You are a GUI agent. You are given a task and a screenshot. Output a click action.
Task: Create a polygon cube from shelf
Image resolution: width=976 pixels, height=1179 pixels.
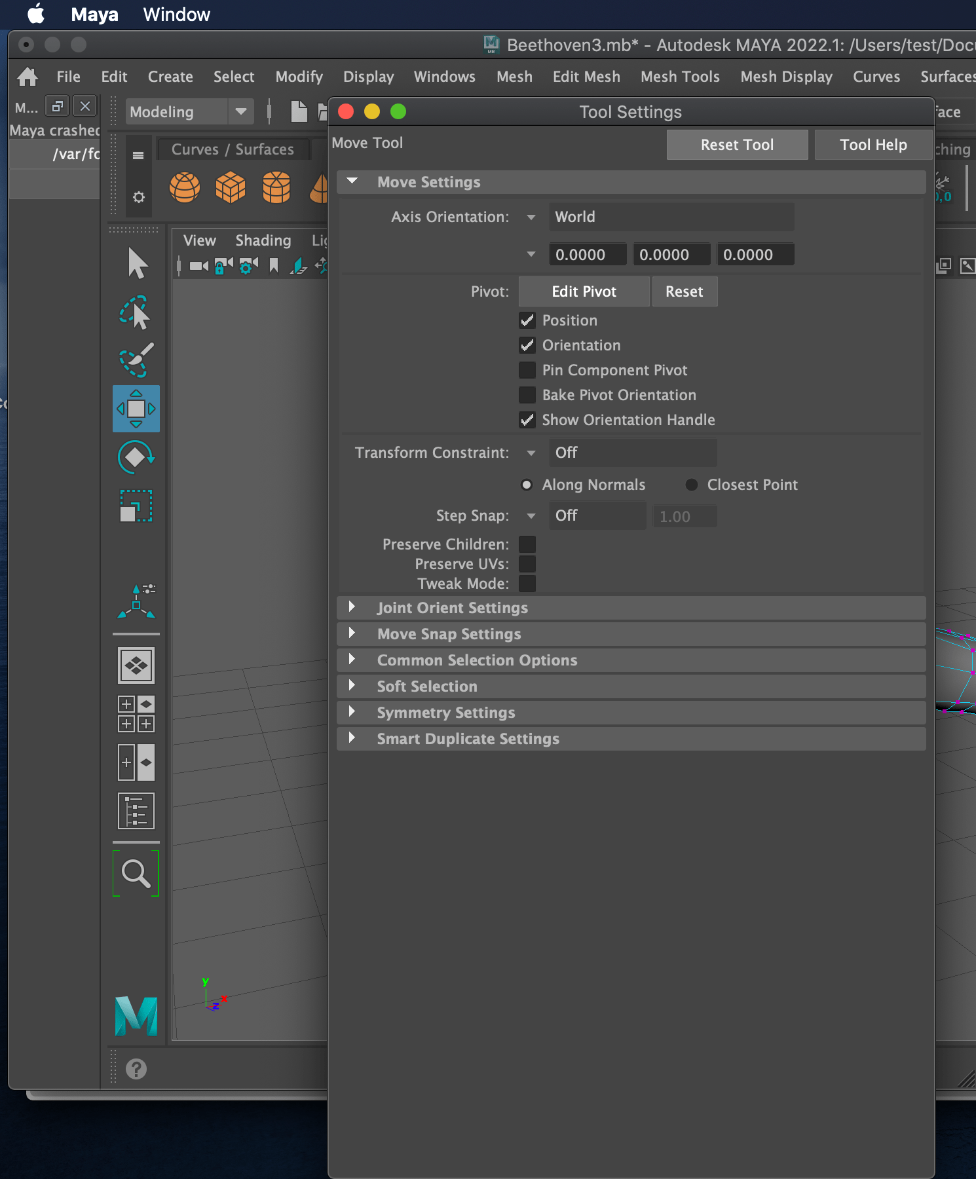coord(231,187)
